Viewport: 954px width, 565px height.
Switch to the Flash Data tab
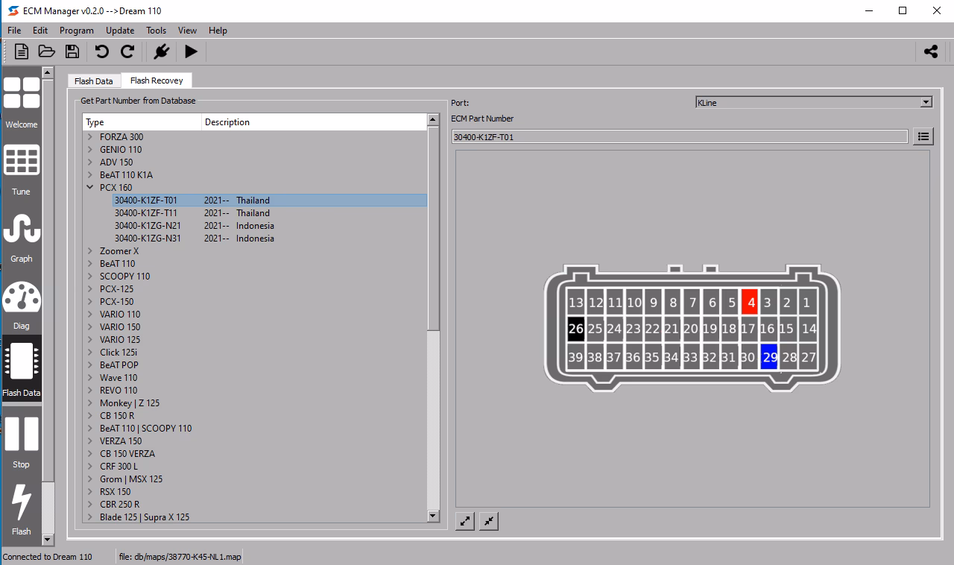(93, 80)
